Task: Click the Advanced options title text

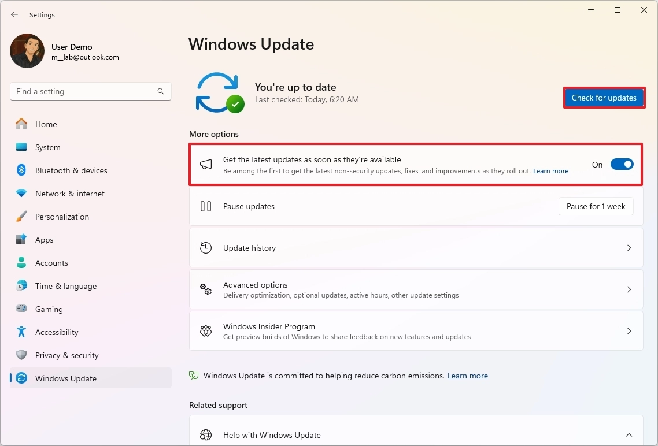Action: tap(255, 285)
